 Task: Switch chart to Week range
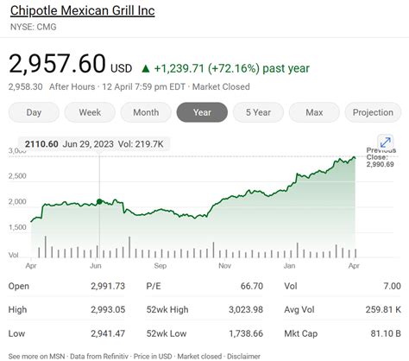pos(90,112)
